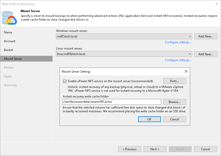
Task: Click the 'Instant recovery write cache folder:' label
Action: (86, 96)
